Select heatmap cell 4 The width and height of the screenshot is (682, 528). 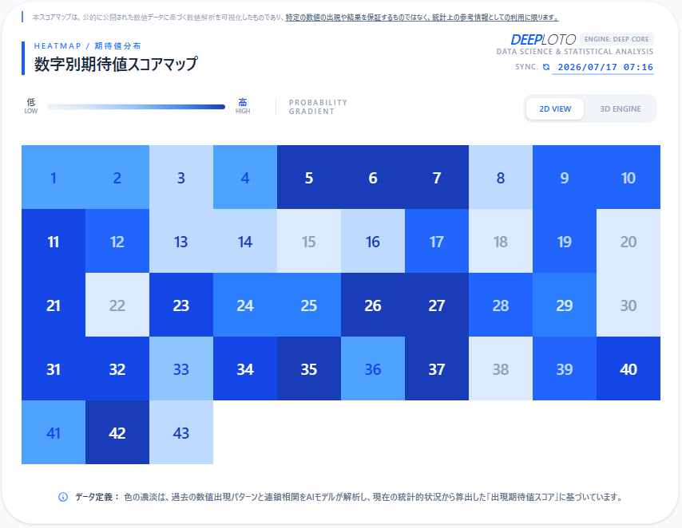(245, 177)
